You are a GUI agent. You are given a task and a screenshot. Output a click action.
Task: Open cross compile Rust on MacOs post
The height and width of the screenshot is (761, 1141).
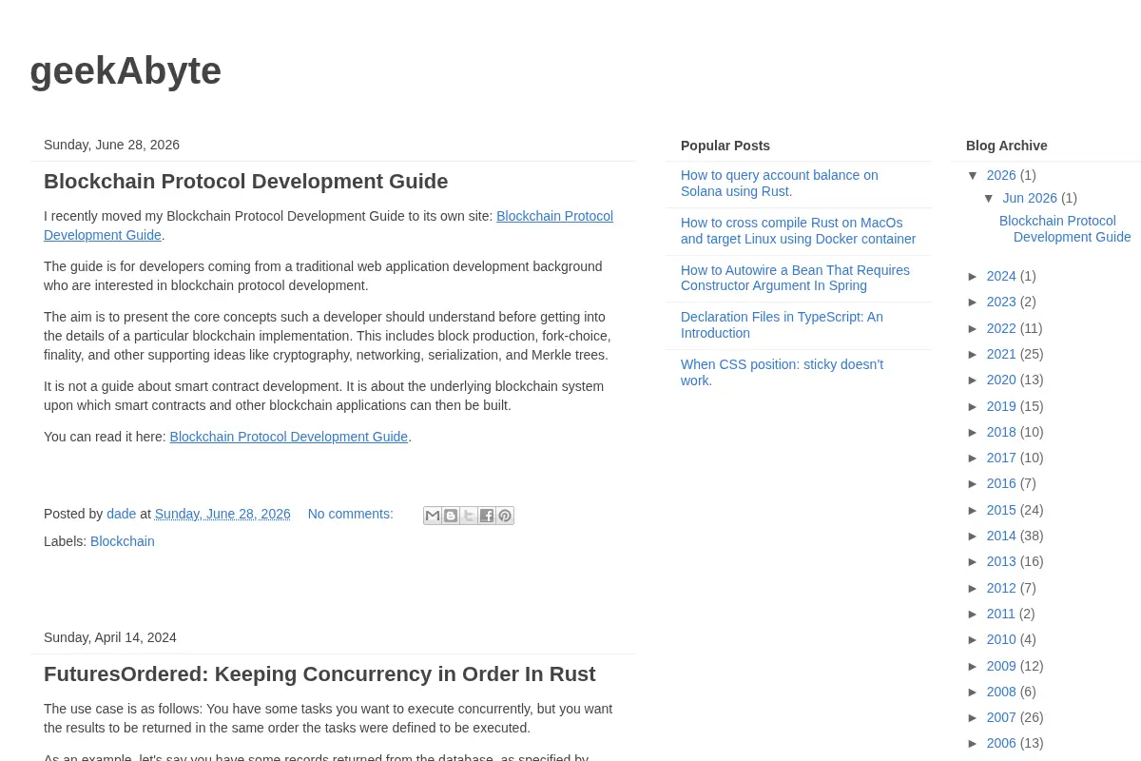[798, 231]
